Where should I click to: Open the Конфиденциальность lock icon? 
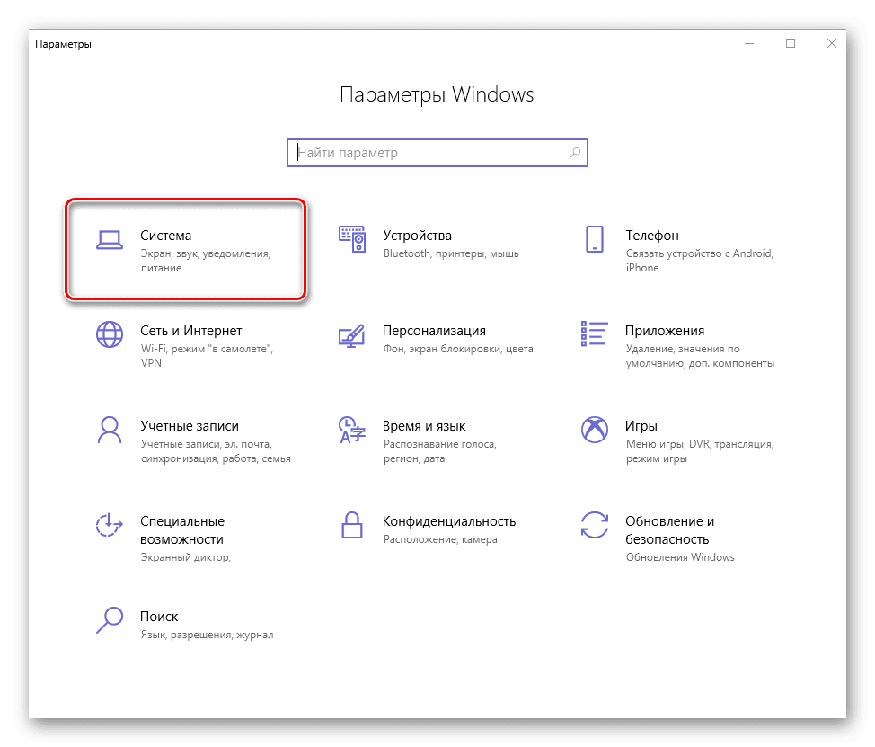[352, 525]
